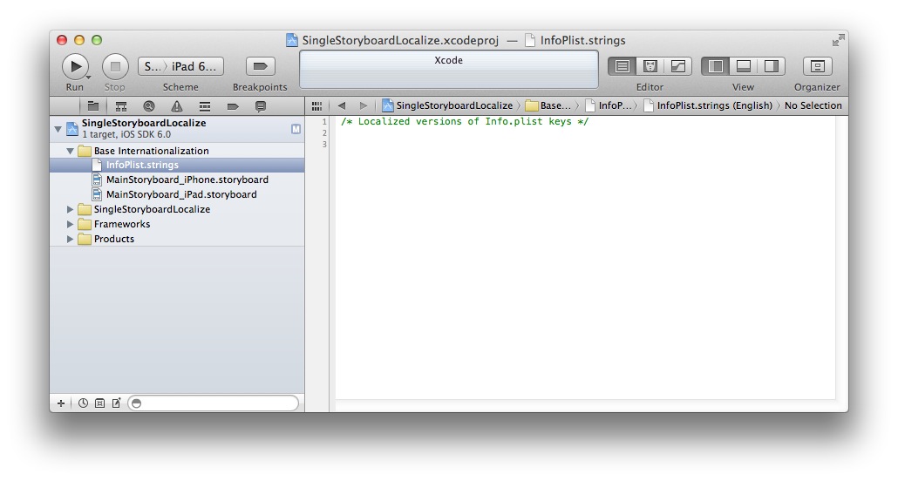Go forward in editor history

tap(363, 105)
